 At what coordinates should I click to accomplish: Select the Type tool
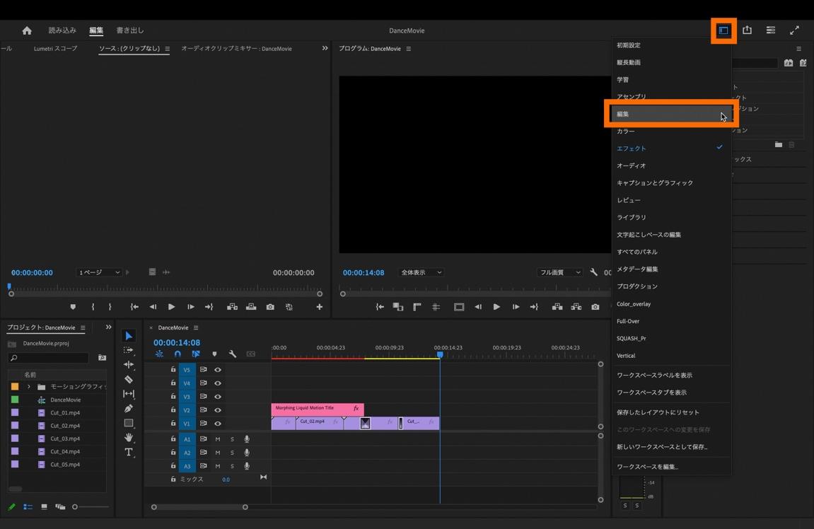129,452
